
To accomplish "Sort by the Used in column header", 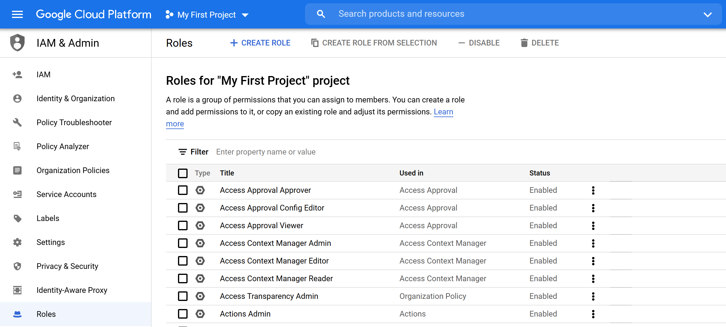I will click(x=411, y=173).
